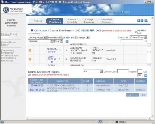Open course code ZB544-01-00 in search list
The image size is (155, 124).
coord(52,58)
